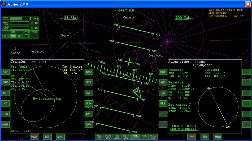This screenshot has width=252, height=141.
Task: Click the MAIN ENG thrust bar
Action: (x=19, y=23)
